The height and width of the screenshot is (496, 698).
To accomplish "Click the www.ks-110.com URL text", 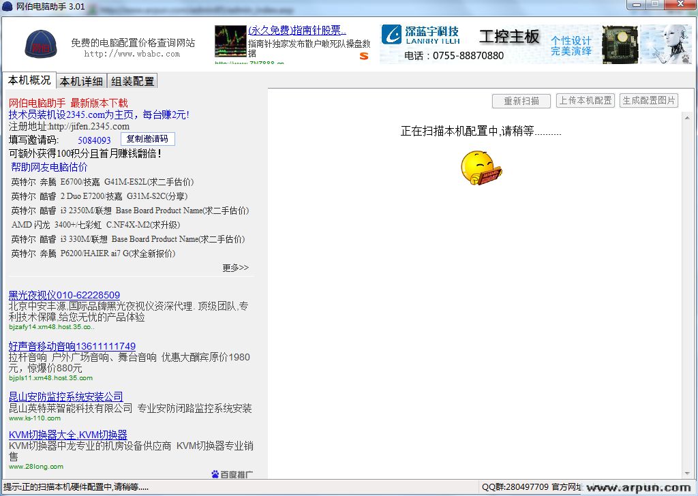I will click(x=35, y=418).
